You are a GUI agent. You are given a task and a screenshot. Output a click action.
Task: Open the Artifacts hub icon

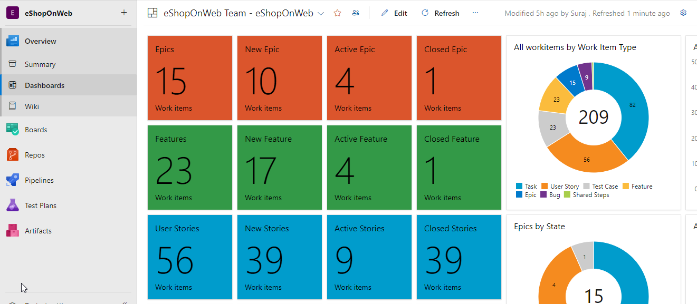[x=13, y=231]
